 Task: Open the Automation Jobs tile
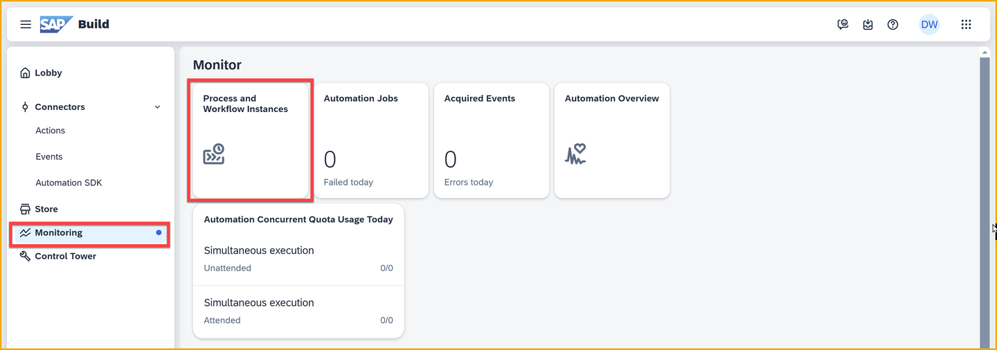370,140
